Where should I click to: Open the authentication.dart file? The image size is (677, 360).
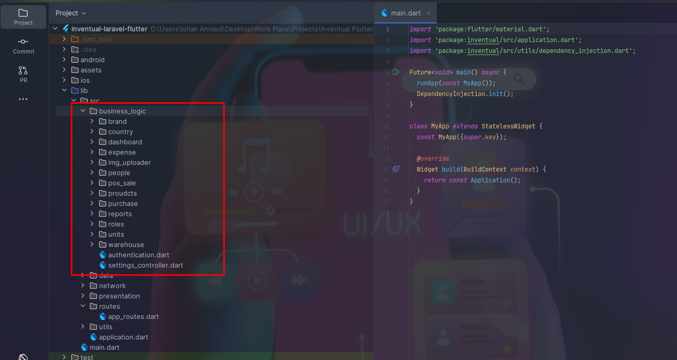(x=138, y=255)
